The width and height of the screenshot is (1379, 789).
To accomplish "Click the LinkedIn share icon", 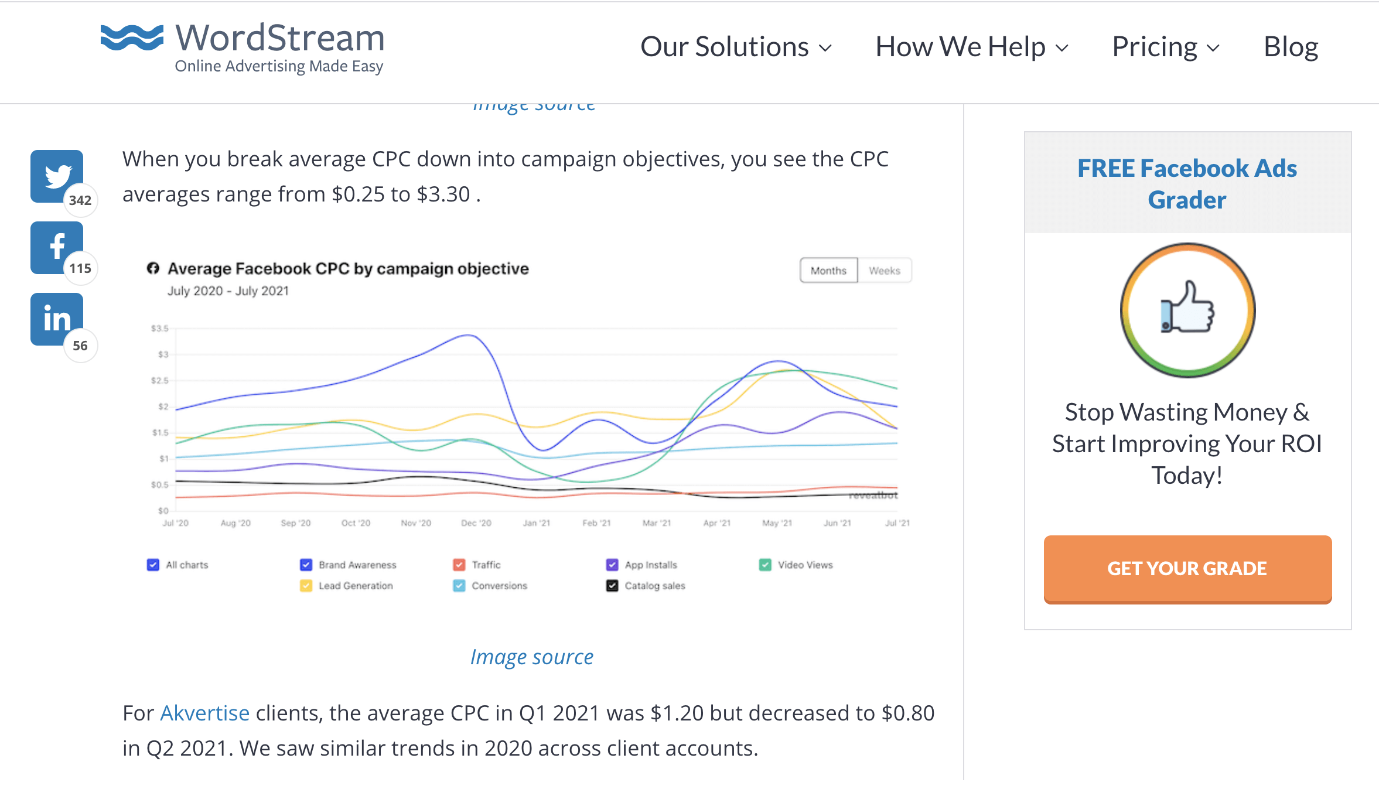I will pyautogui.click(x=57, y=319).
